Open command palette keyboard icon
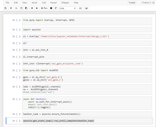This screenshot has width=156, height=127. click(x=80, y=8)
